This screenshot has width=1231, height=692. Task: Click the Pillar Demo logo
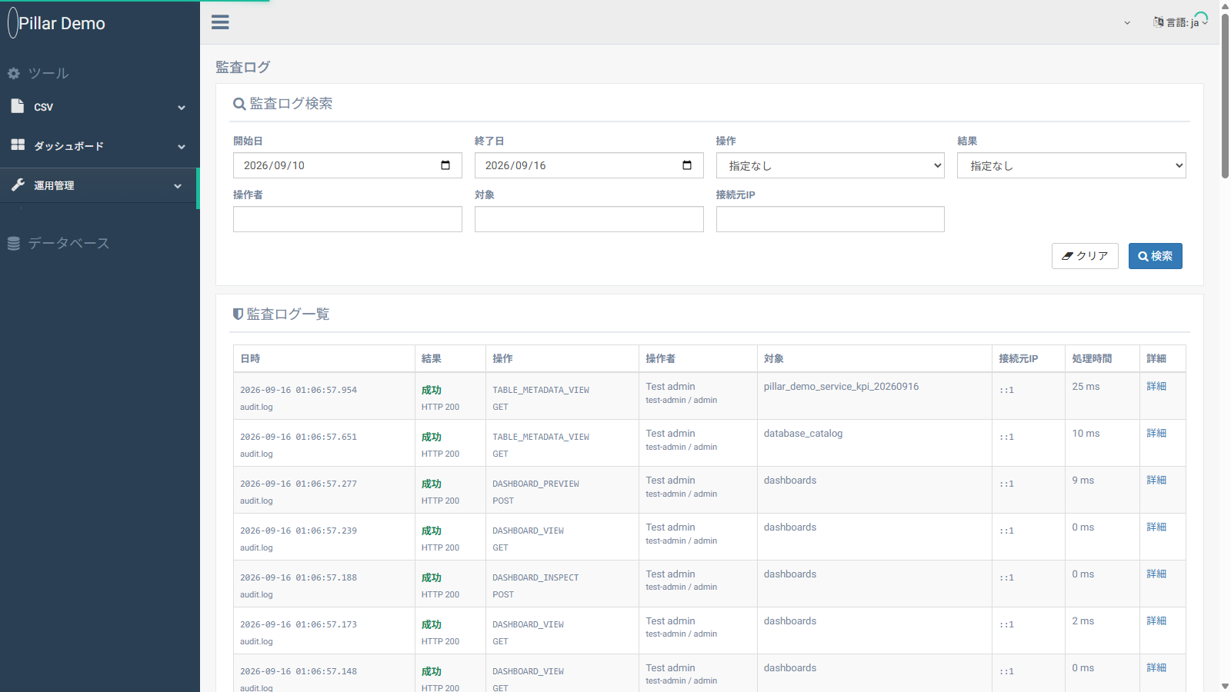coord(57,23)
